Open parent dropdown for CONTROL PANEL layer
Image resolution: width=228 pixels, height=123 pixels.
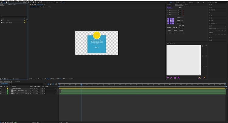[x=50, y=88]
